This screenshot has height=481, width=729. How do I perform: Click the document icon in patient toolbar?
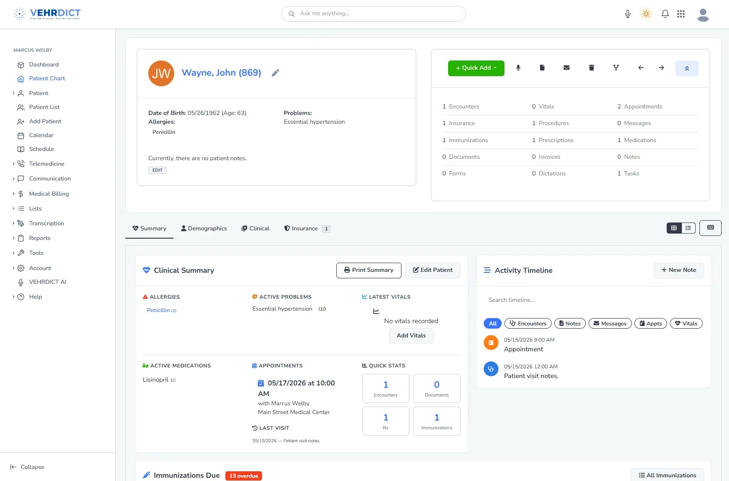[x=542, y=68]
